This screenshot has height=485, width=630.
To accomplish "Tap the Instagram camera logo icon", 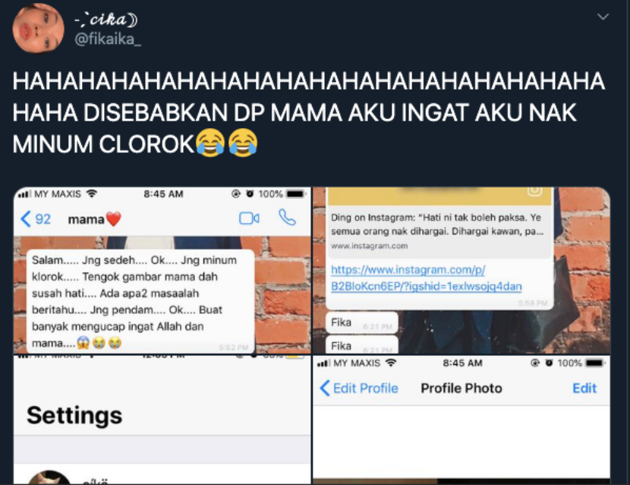I will pyautogui.click(x=535, y=191).
